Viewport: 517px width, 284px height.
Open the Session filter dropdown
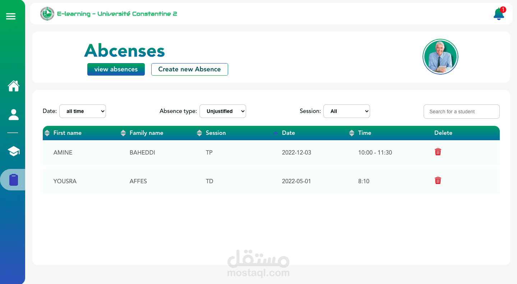(x=347, y=111)
